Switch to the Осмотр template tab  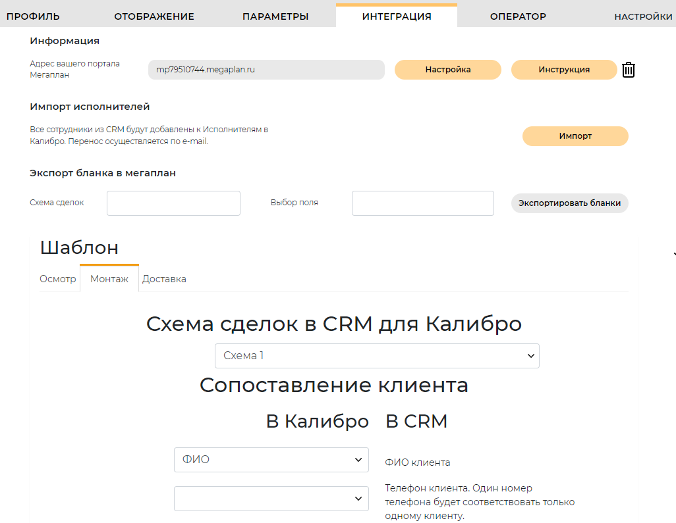(58, 279)
